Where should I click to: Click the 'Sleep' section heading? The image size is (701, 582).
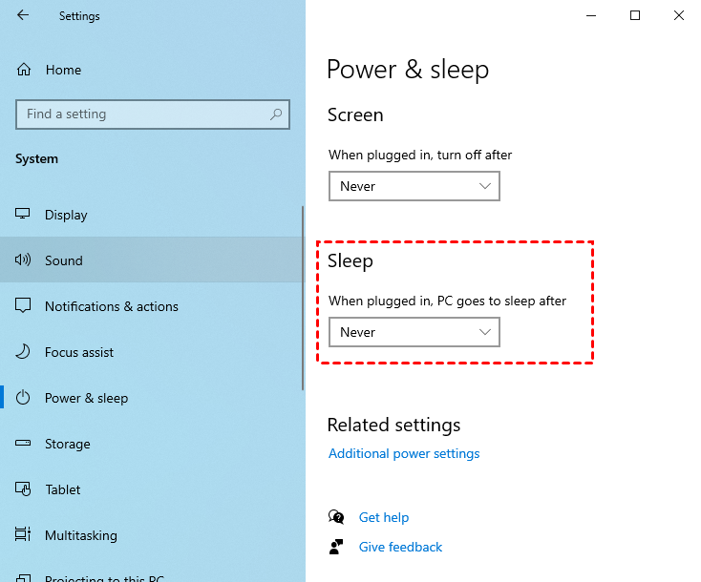[x=350, y=261]
